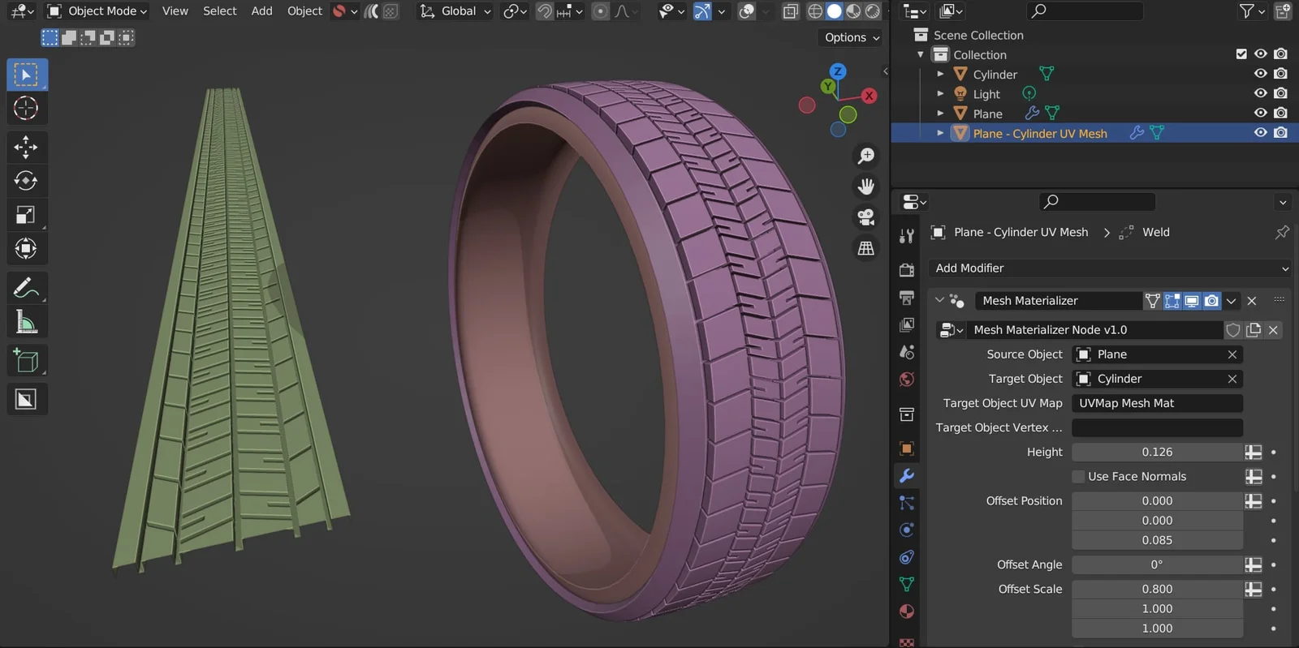Open the Global transform orientation dropdown
Image resolution: width=1299 pixels, height=648 pixels.
point(455,11)
